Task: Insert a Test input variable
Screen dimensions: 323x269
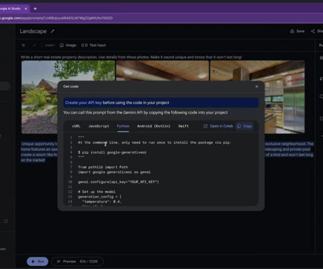Action: 93,45
